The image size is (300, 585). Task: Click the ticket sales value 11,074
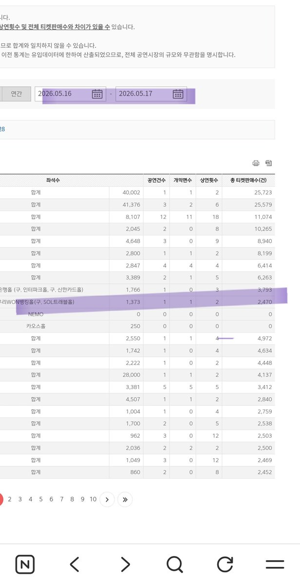click(x=263, y=217)
